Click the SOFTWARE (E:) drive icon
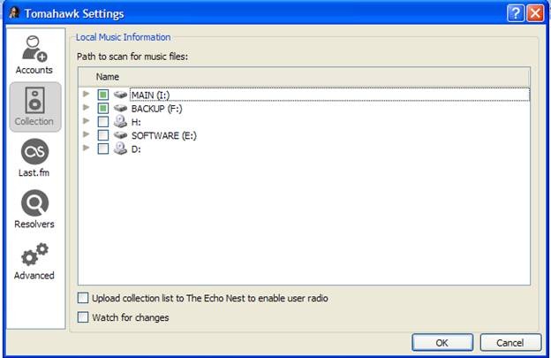Screen dimensions: 551x358 [121, 135]
